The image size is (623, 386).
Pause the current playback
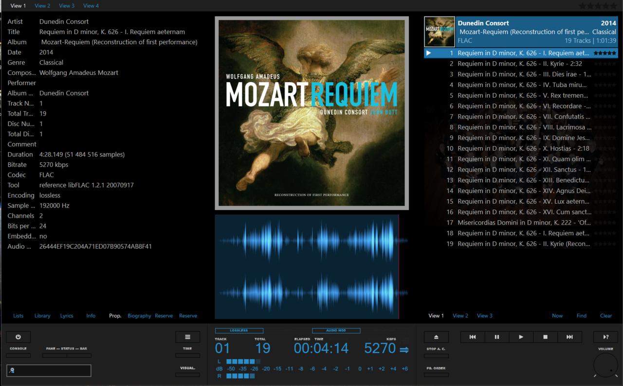tap(496, 337)
